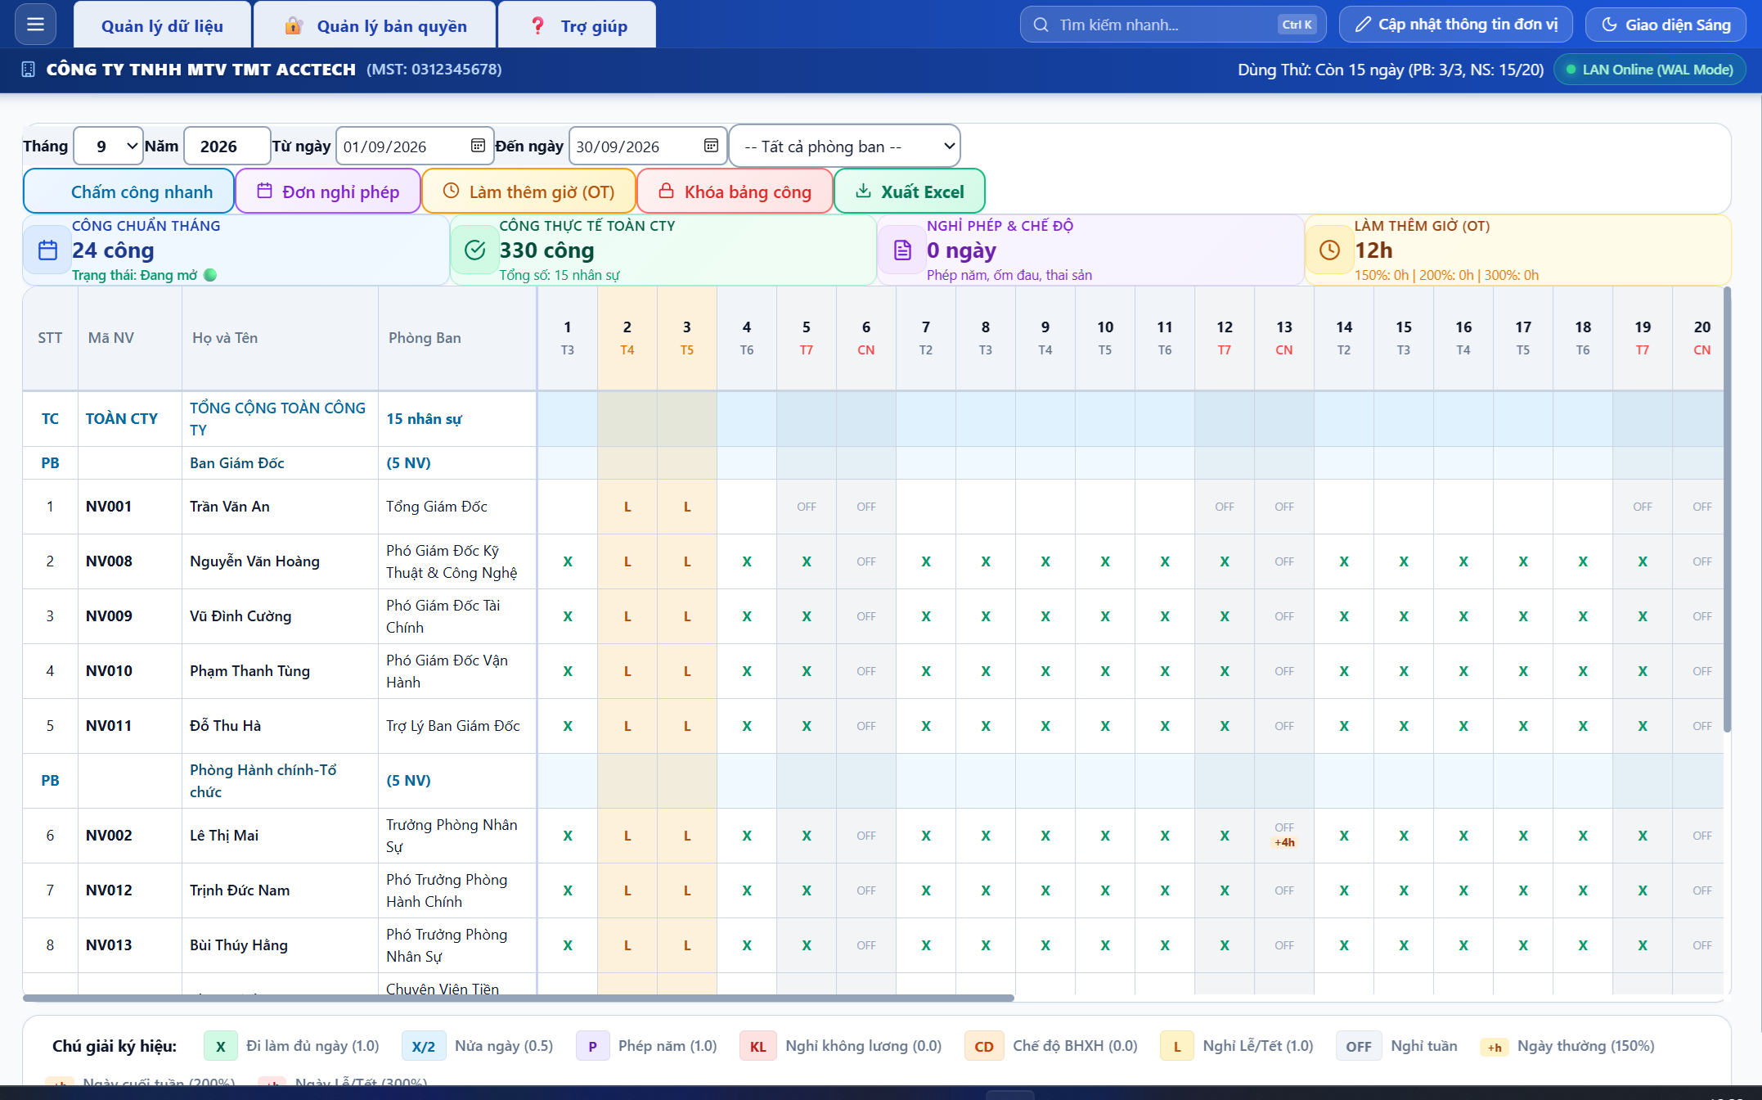
Task: Click the building icon beside company name
Action: 29,70
